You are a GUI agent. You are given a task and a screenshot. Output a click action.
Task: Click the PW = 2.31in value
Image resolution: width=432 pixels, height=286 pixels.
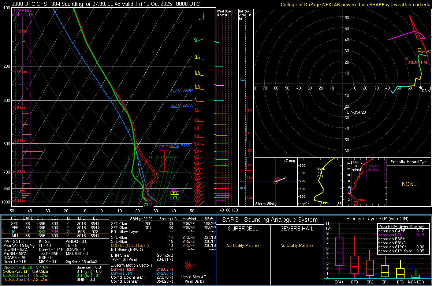[x=14, y=241]
